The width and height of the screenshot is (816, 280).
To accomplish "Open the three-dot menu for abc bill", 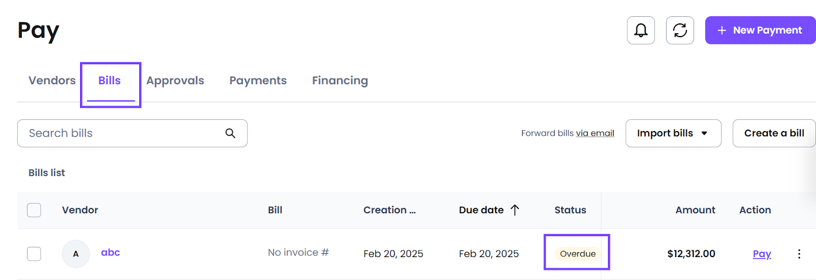I will 799,253.
